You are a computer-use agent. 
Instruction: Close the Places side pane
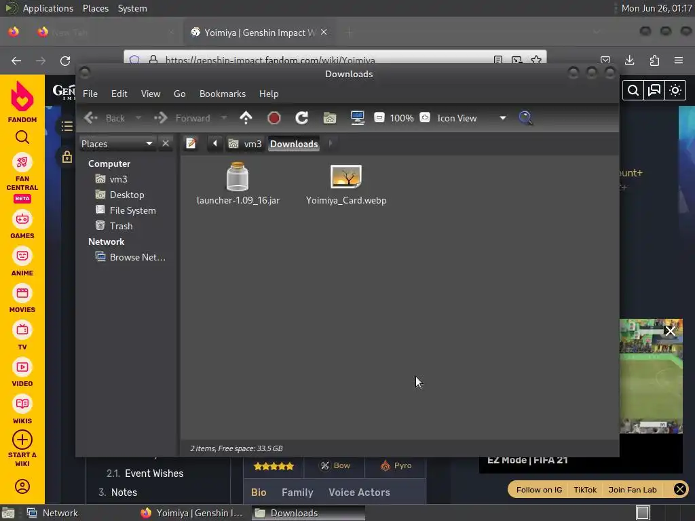tap(166, 144)
